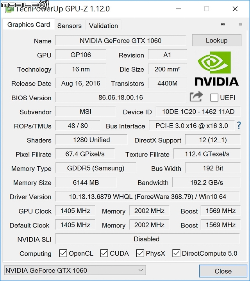This screenshot has width=250, height=281.
Task: Click the ROPs/TMUs field 48 / 80
Action: point(78,126)
